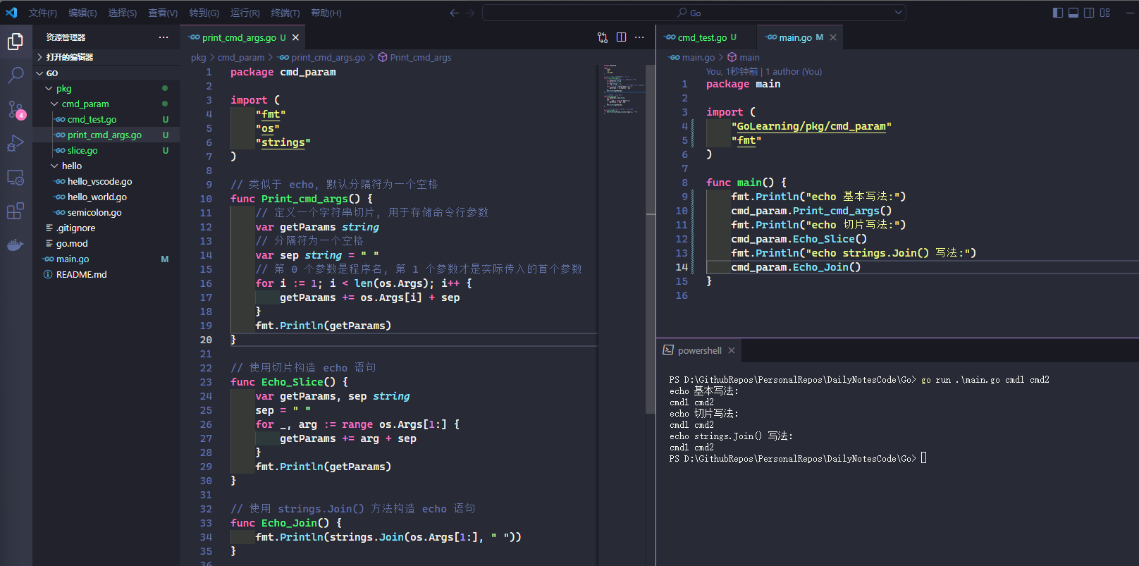Click the command center search field

[x=694, y=13]
